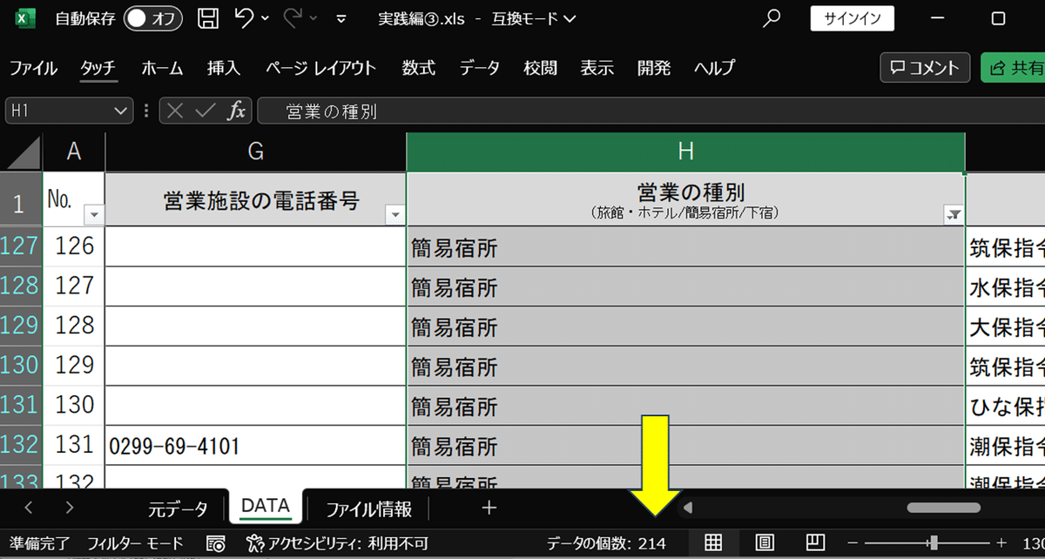This screenshot has width=1045, height=559.
Task: Open the 開発 ribbon tab
Action: click(654, 68)
